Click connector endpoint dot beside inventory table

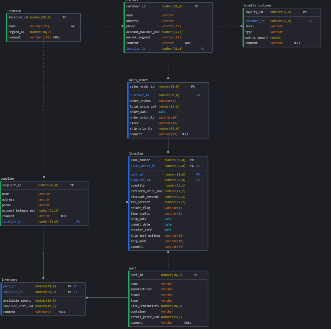coord(87,298)
